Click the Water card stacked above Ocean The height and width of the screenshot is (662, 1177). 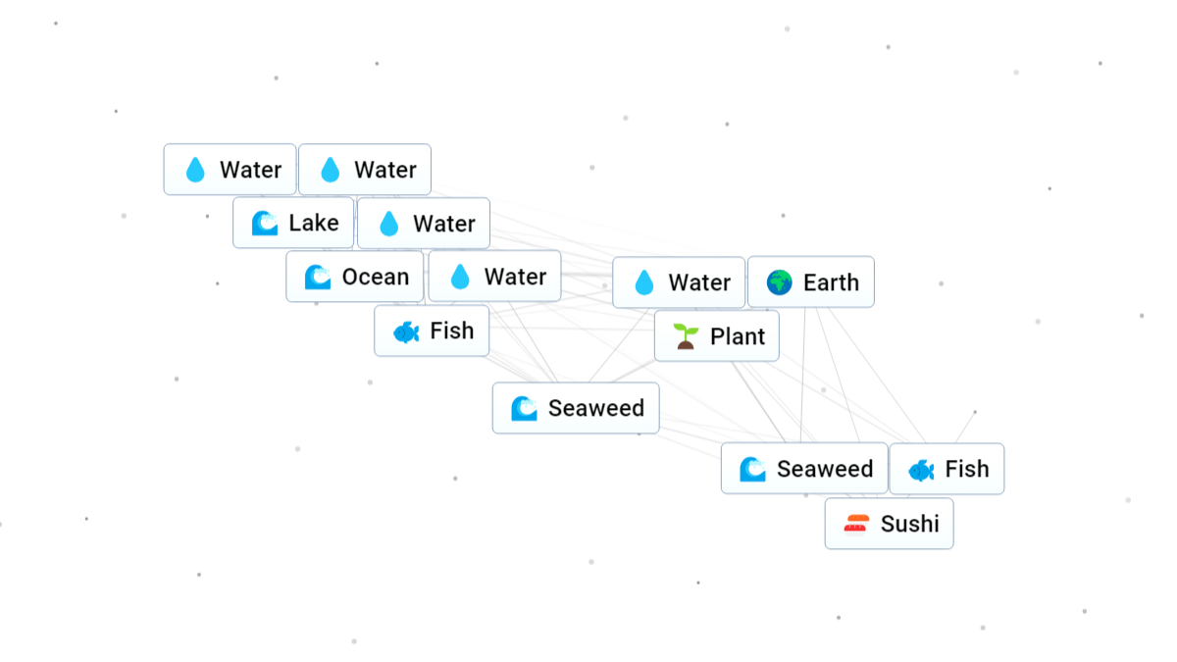tap(423, 223)
